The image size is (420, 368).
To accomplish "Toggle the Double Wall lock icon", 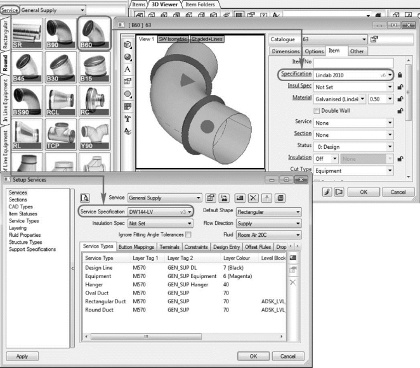I will coord(400,111).
